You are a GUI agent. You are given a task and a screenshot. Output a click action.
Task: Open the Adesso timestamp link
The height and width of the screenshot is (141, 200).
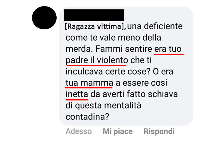[x=79, y=131]
